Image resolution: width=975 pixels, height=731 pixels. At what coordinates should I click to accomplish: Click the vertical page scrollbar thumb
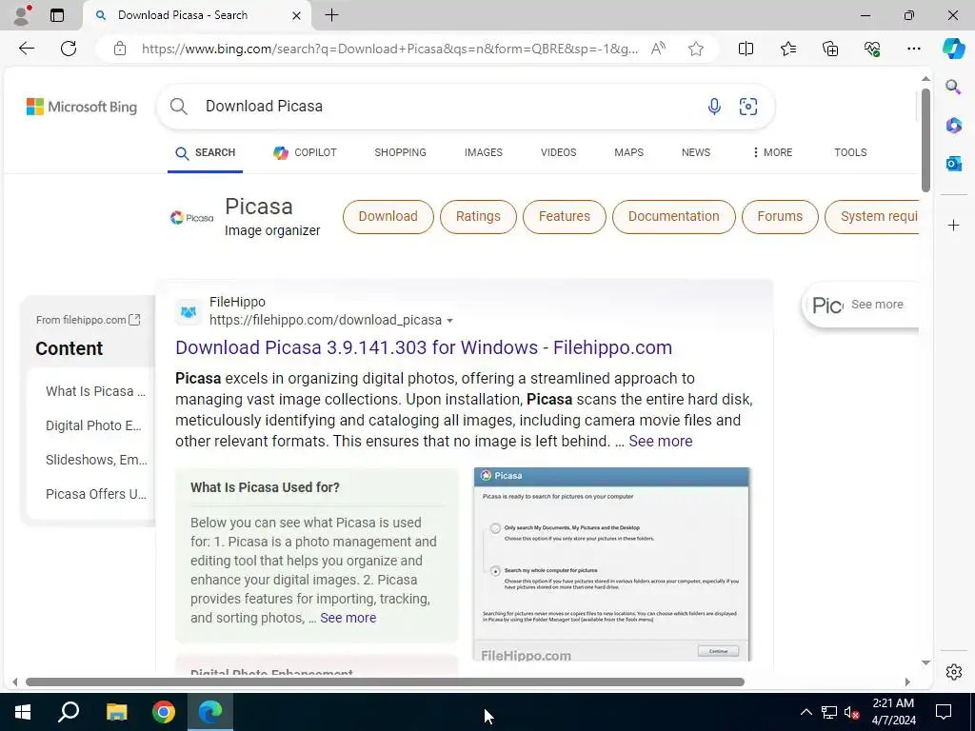[925, 141]
